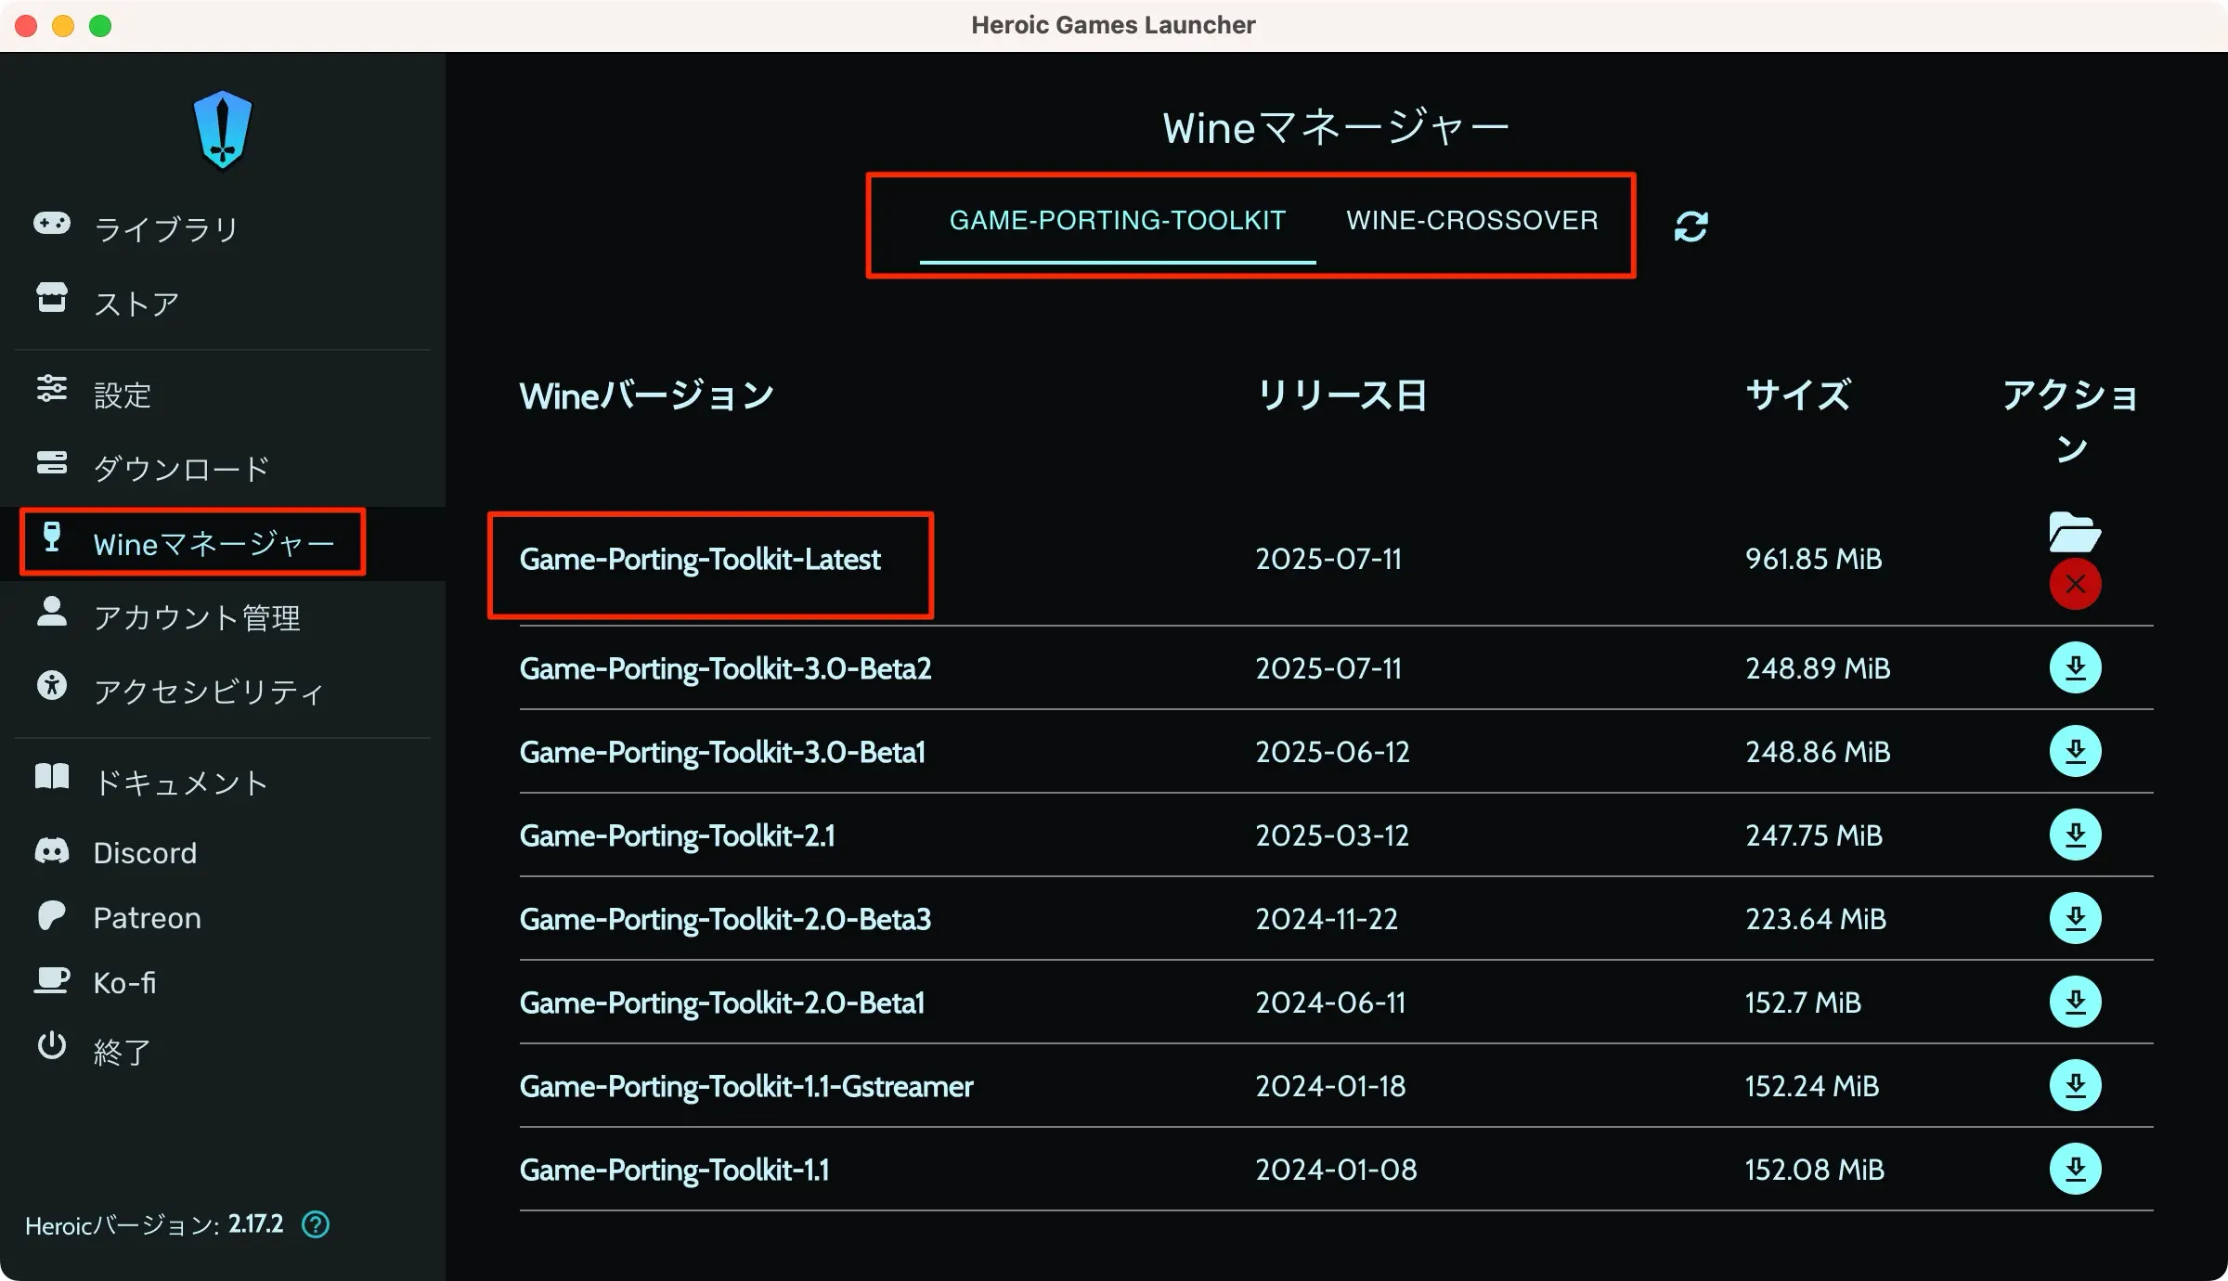Click the 2024-11-22 release date
This screenshot has width=2228, height=1281.
point(1327,919)
